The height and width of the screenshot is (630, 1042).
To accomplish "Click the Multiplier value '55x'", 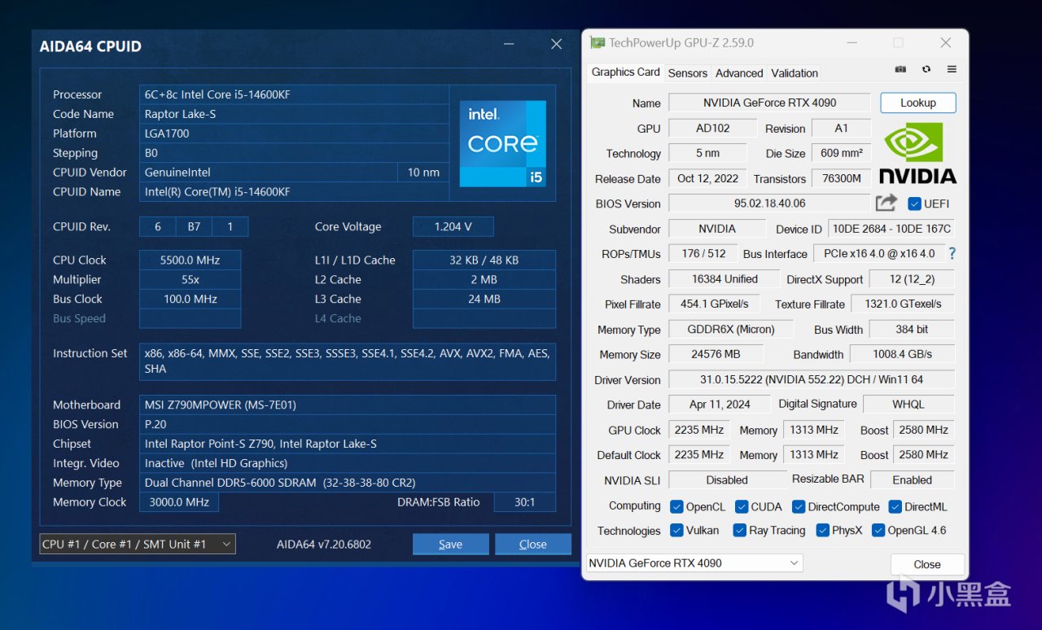I will 190,279.
